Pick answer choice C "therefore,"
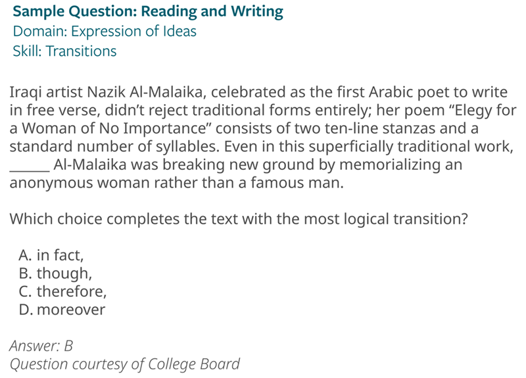 point(63,291)
